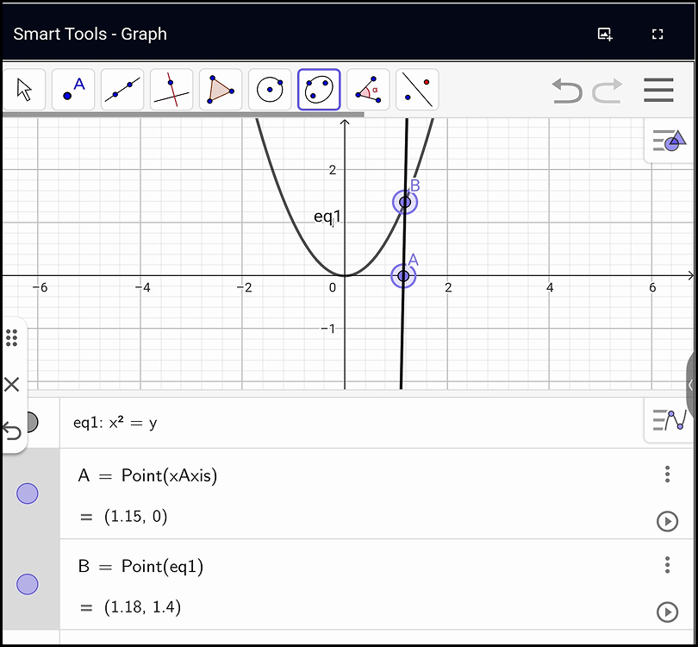
Task: Open the three-dot options for point B
Action: pyautogui.click(x=667, y=565)
